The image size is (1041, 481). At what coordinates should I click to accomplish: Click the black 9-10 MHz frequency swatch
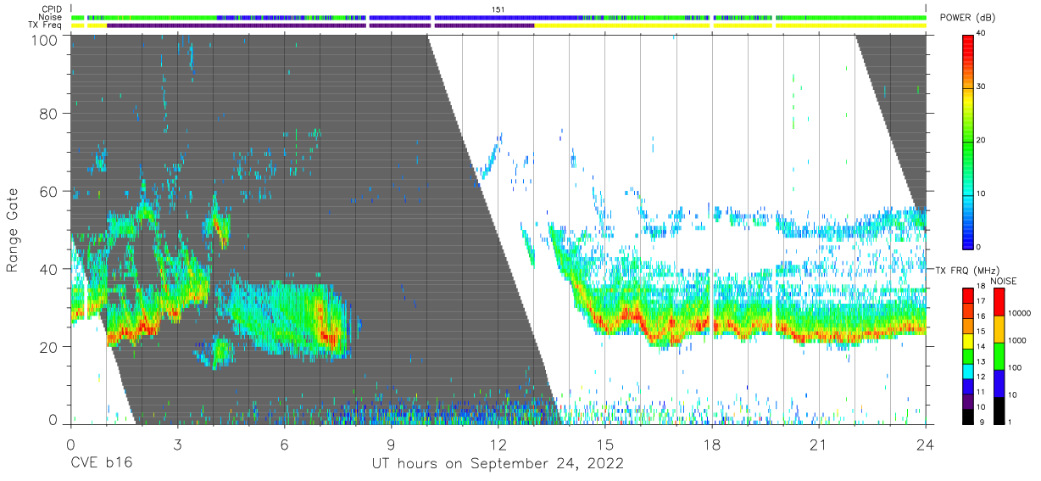968,416
